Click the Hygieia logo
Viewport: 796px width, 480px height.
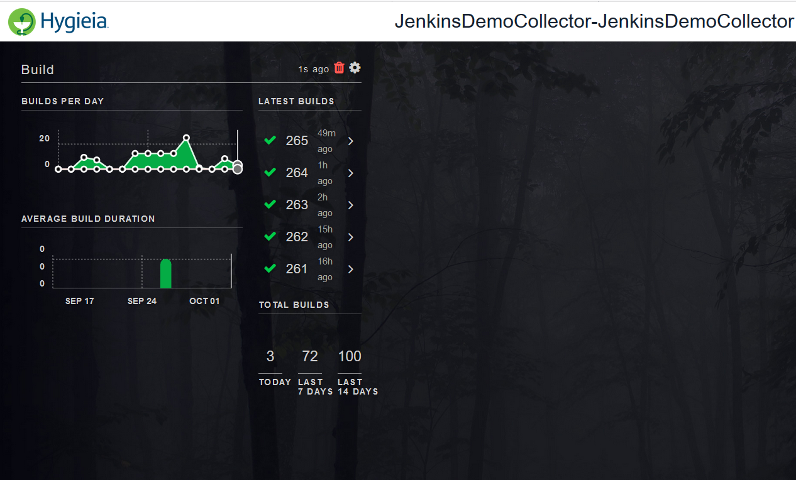click(x=58, y=21)
